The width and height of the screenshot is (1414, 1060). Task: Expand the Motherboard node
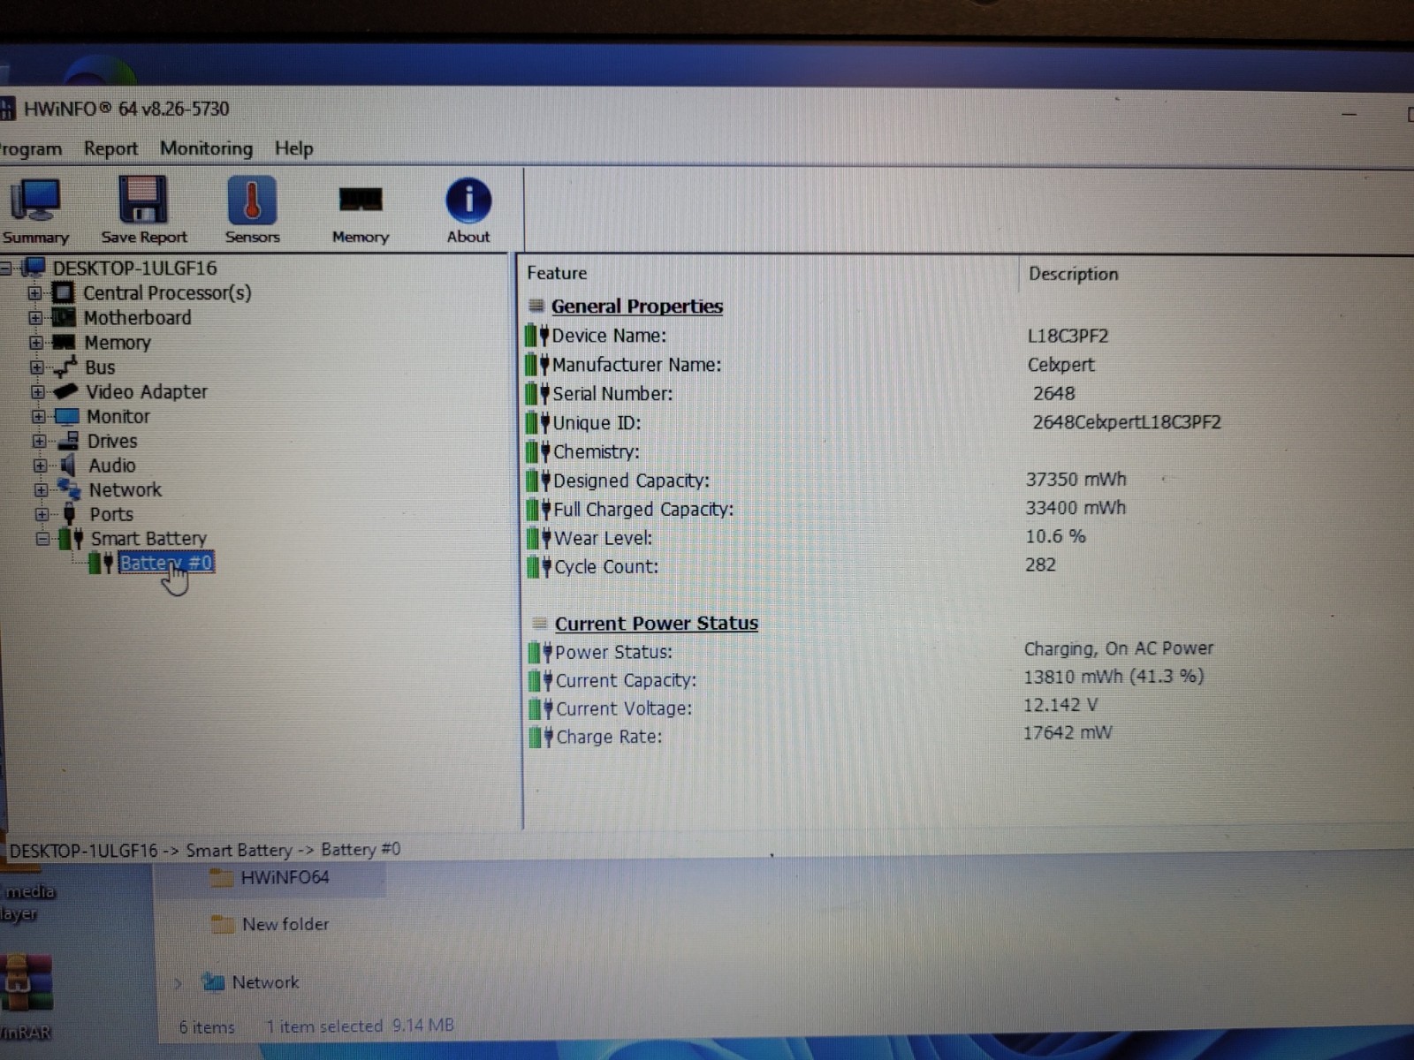click(35, 318)
